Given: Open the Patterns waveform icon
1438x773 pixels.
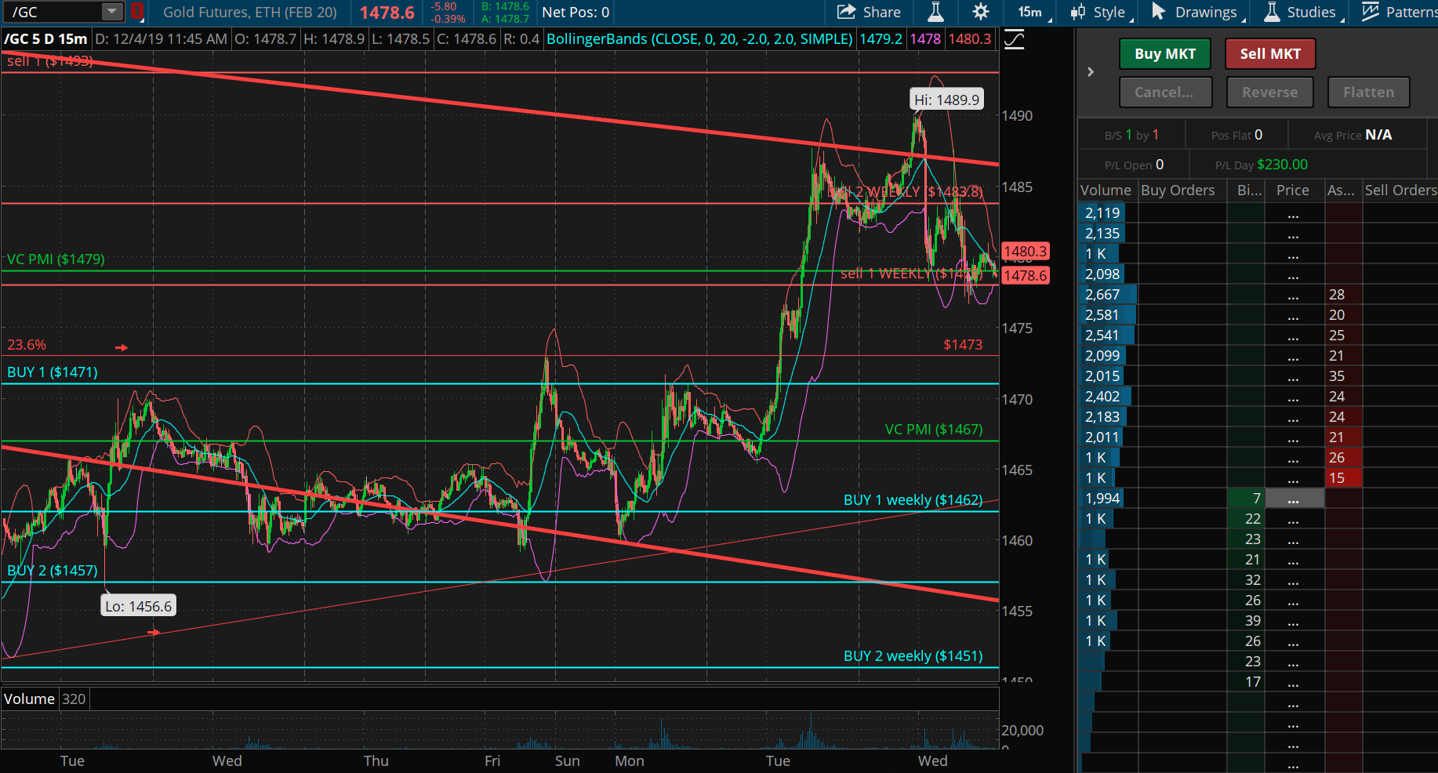Looking at the screenshot, I should (1371, 12).
